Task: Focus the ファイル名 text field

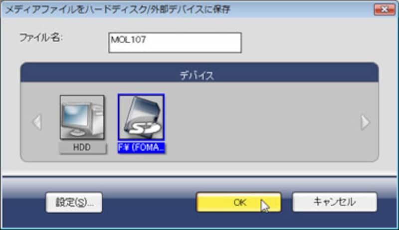Action: (175, 43)
